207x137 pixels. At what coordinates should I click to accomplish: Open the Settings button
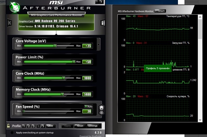[x=93, y=126]
